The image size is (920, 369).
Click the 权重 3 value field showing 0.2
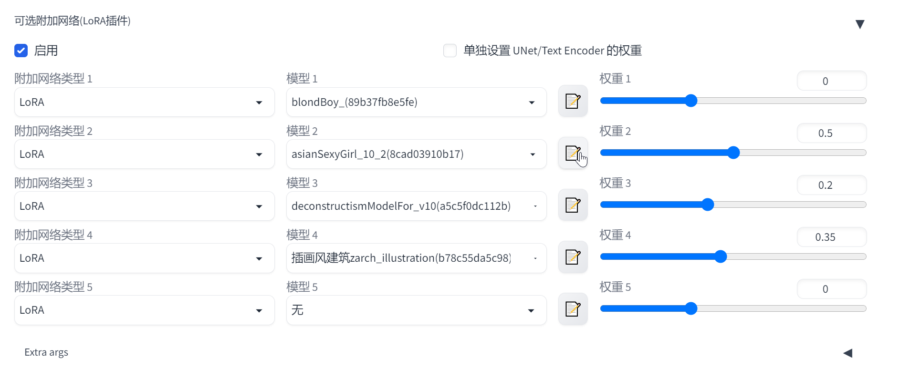tap(831, 185)
